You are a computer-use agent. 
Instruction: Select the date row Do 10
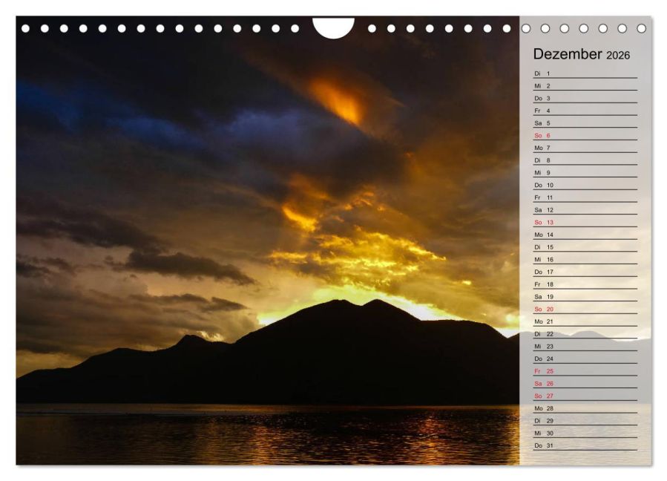tap(585, 185)
